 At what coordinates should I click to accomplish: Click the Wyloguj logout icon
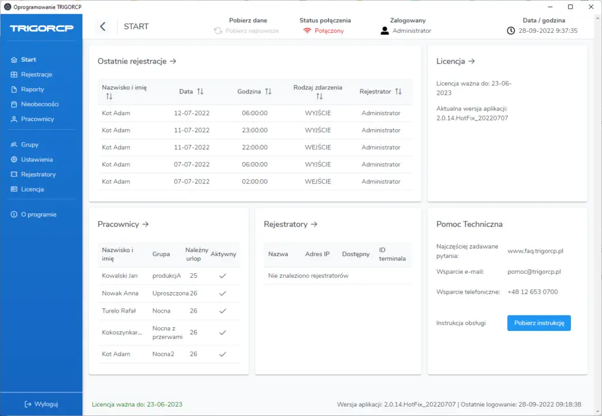(27, 404)
